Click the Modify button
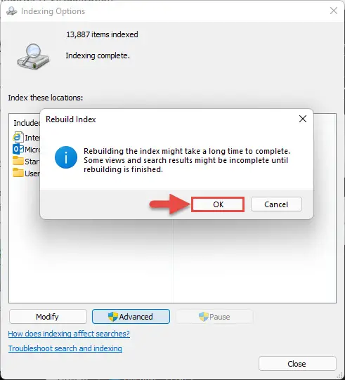 pyautogui.click(x=48, y=317)
